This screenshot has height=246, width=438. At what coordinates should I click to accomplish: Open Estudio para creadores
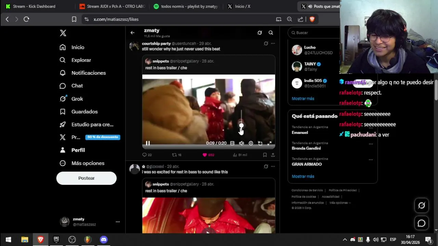86,124
